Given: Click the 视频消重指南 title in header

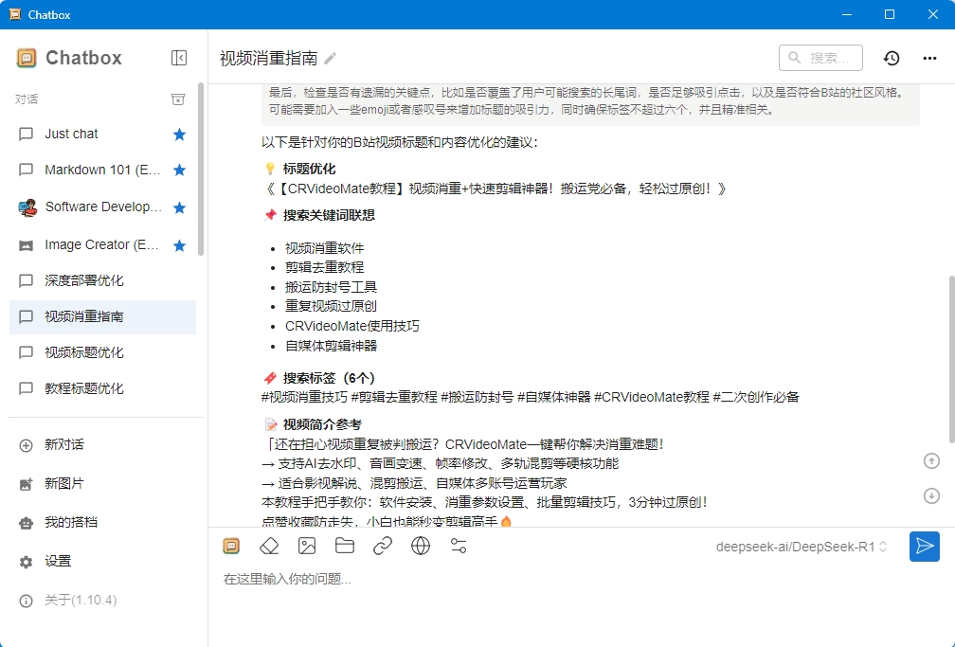Looking at the screenshot, I should (x=269, y=59).
